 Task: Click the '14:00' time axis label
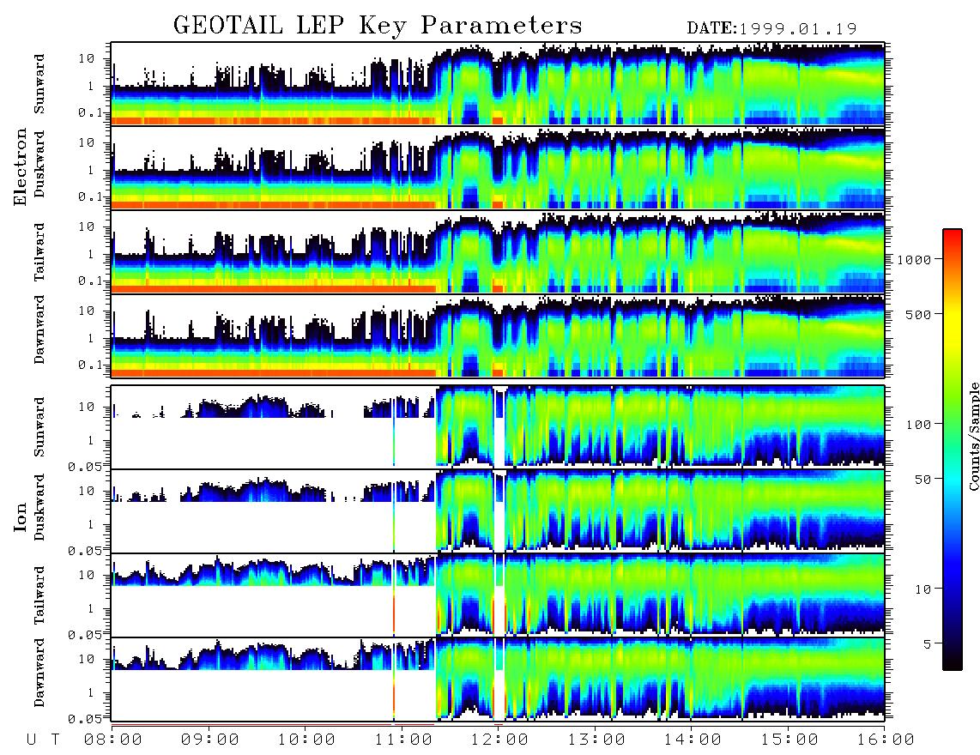693,740
